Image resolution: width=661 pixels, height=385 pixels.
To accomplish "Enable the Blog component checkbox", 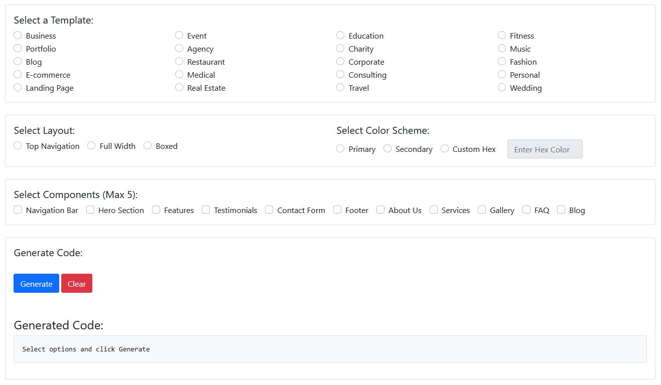I will 561,210.
